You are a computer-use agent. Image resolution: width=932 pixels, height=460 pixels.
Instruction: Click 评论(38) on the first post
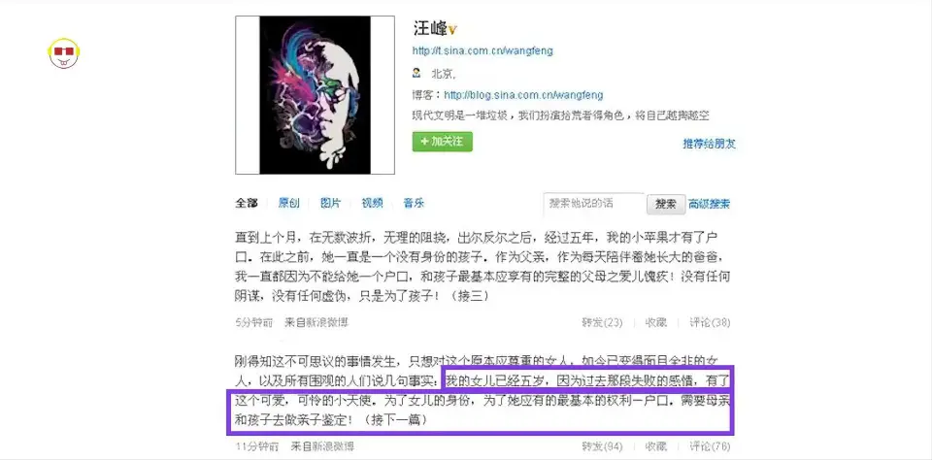[x=710, y=323]
